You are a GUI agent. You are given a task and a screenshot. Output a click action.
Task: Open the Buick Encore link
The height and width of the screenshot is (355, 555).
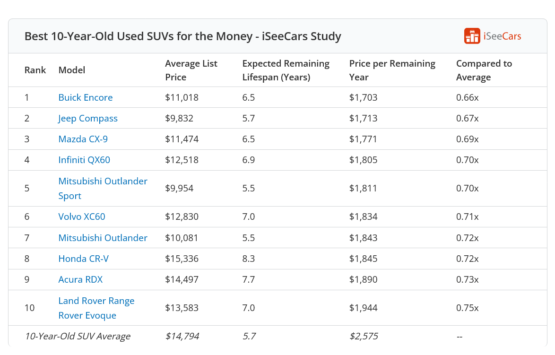86,97
